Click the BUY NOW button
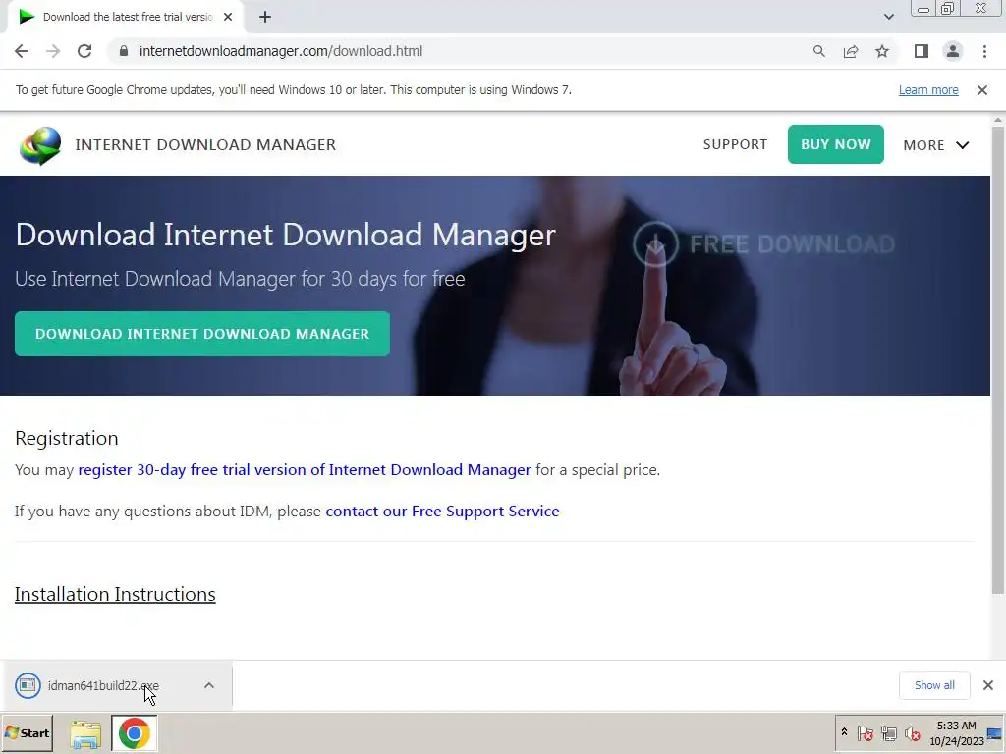Viewport: 1006px width, 754px height. coord(835,144)
